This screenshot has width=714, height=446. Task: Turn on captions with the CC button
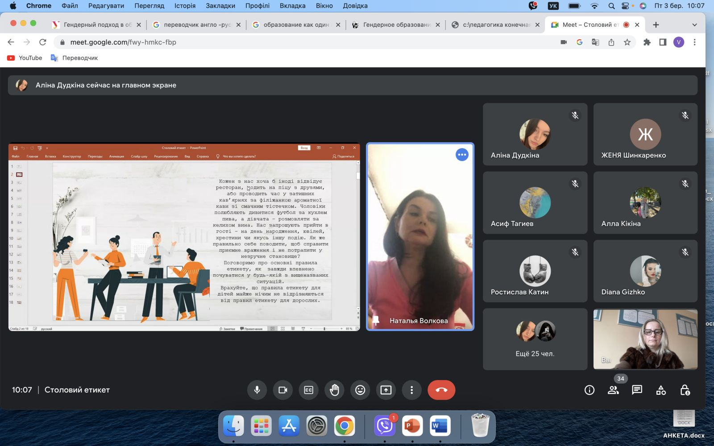[308, 390]
